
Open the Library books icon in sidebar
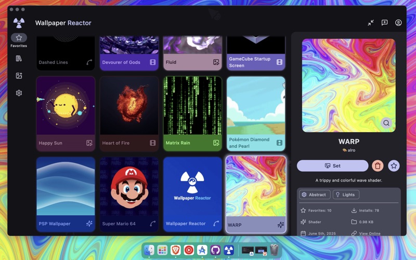[19, 58]
